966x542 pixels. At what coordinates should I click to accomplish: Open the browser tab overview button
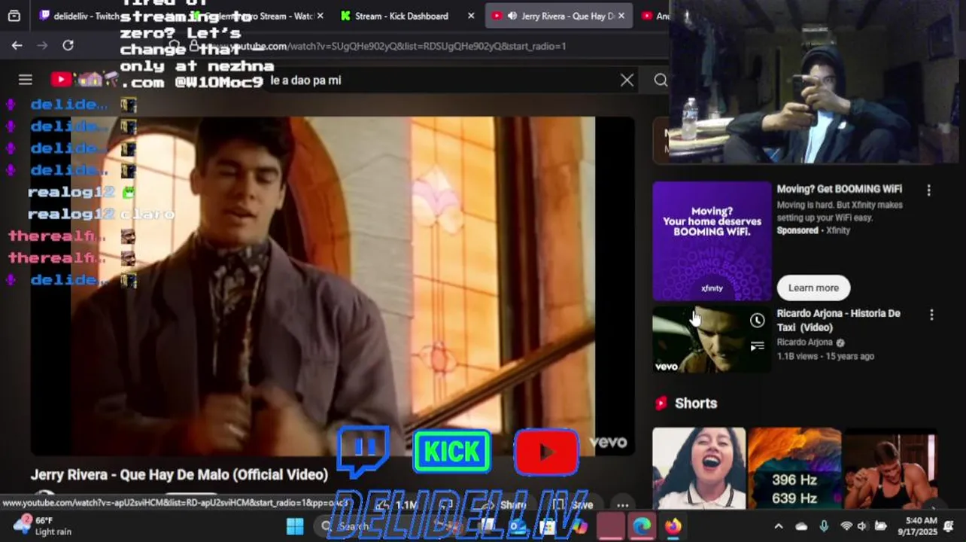tap(14, 16)
